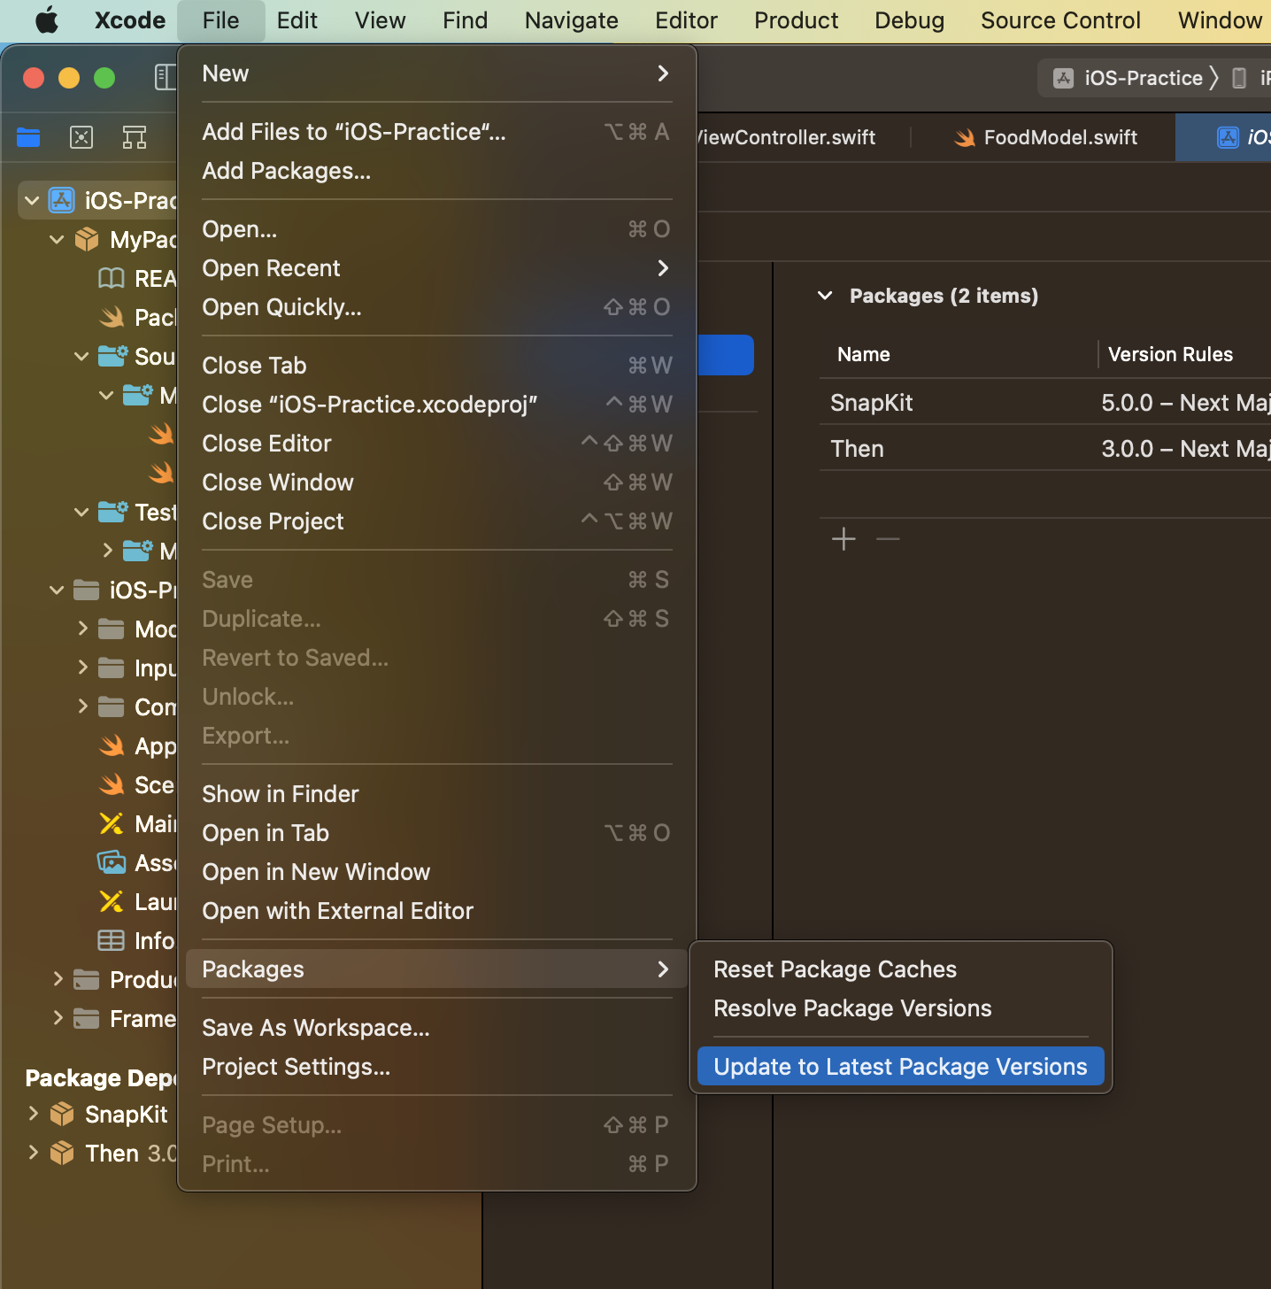Expand the Model folder
Viewport: 1271px width, 1289px height.
pos(82,629)
